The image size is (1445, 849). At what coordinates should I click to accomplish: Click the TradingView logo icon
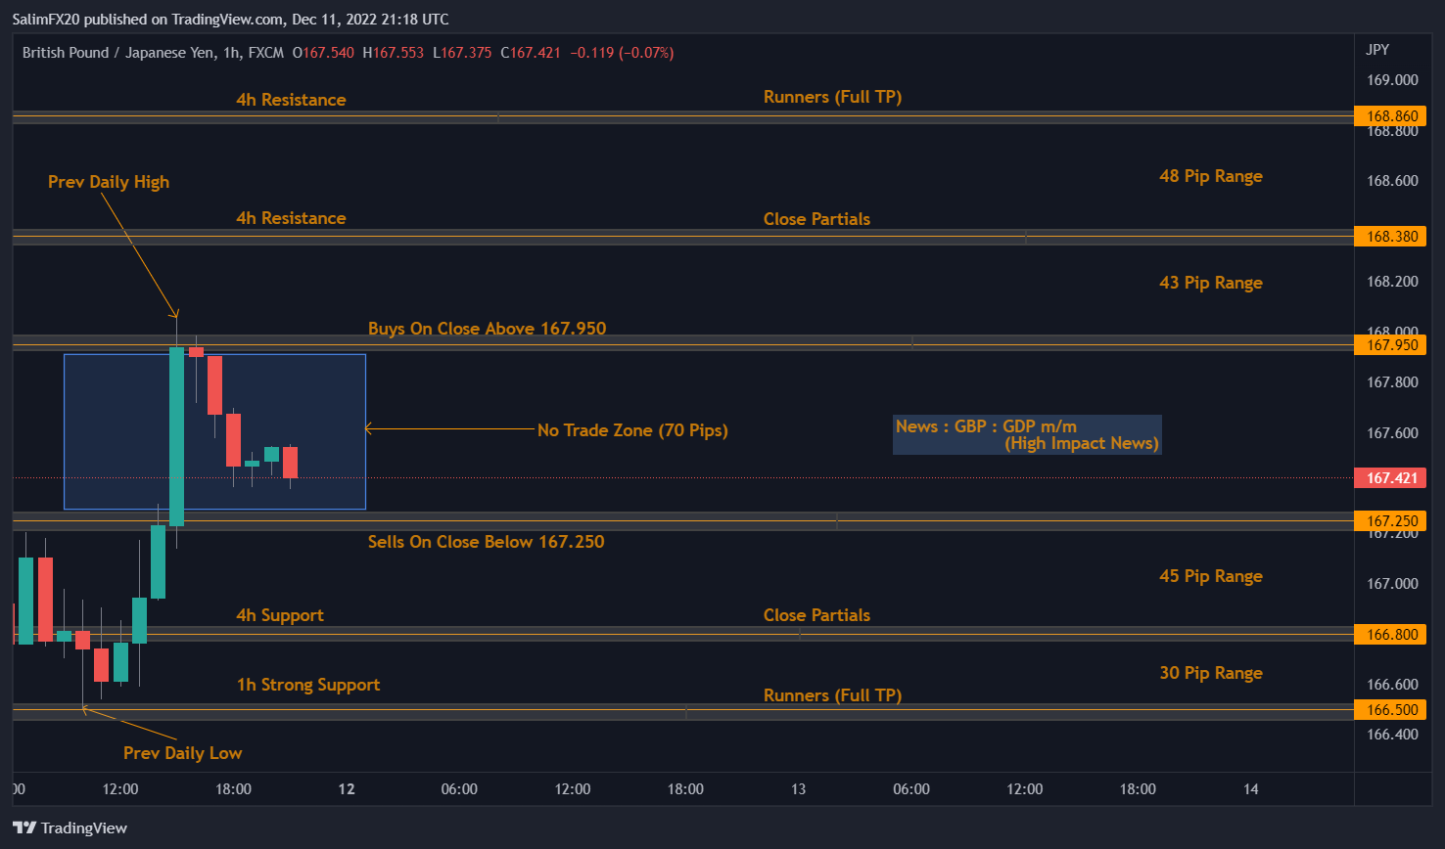(x=24, y=827)
